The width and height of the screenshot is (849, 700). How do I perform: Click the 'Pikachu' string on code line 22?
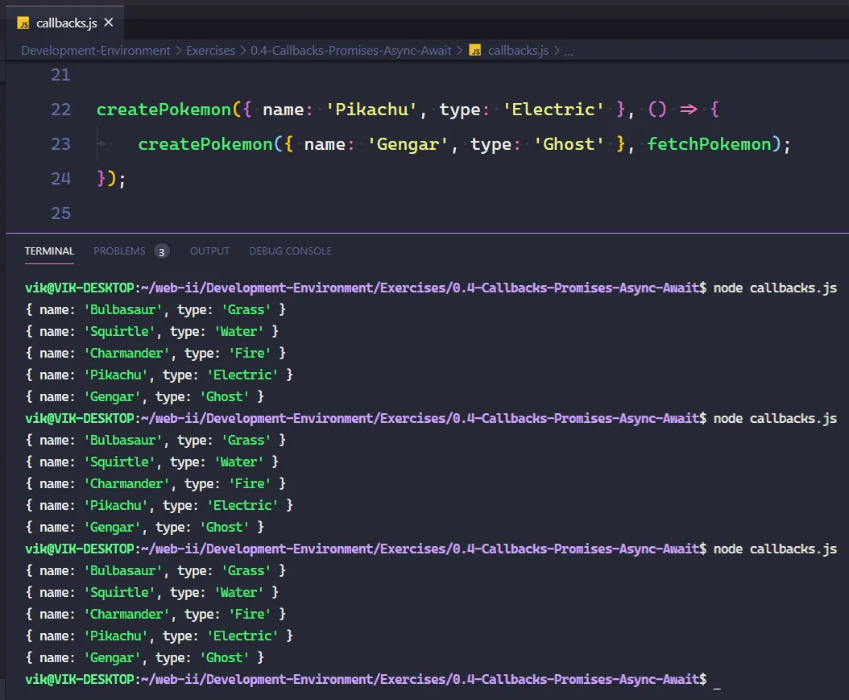tap(371, 110)
